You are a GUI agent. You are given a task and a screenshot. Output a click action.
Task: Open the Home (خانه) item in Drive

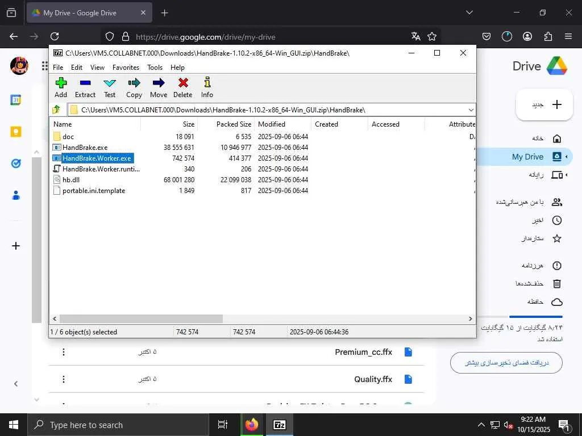point(546,139)
